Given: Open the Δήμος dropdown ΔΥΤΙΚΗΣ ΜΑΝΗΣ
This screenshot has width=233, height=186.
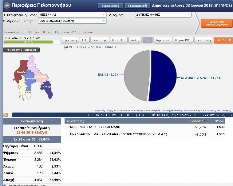Looking at the screenshot, I should tap(163, 15).
